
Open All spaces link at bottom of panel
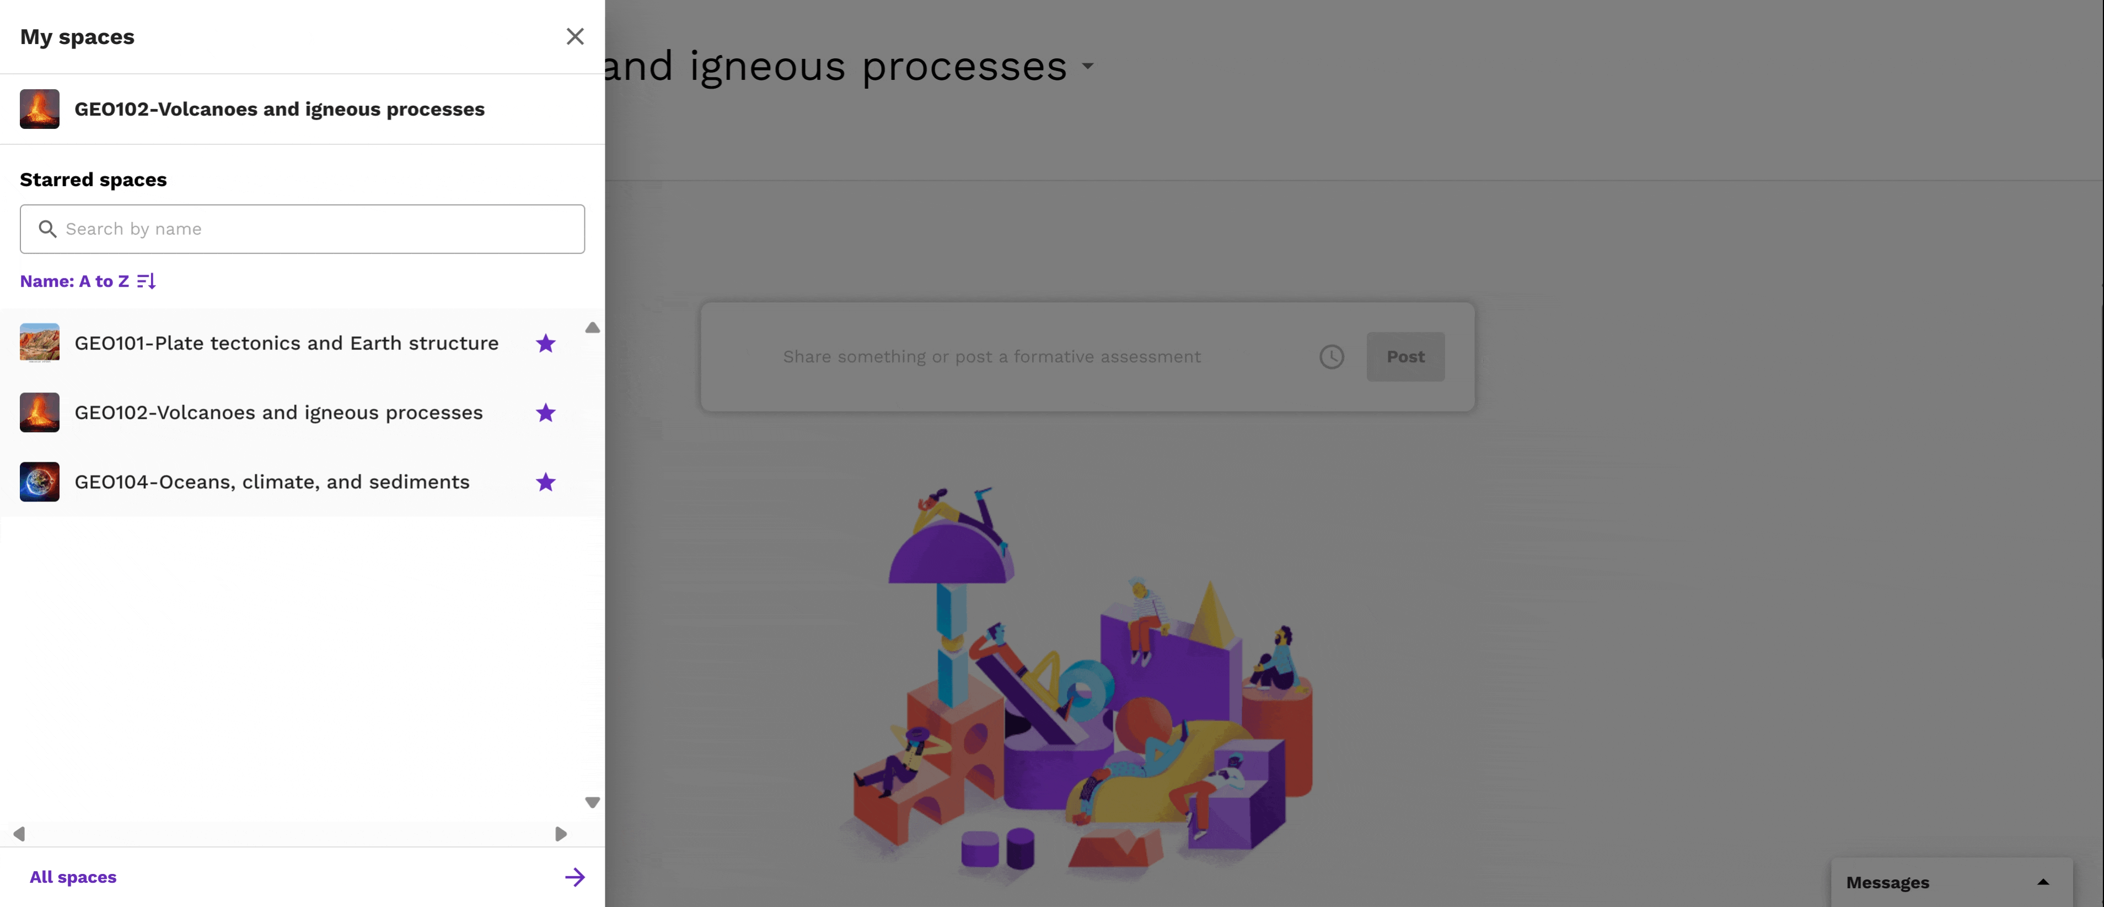(x=72, y=876)
